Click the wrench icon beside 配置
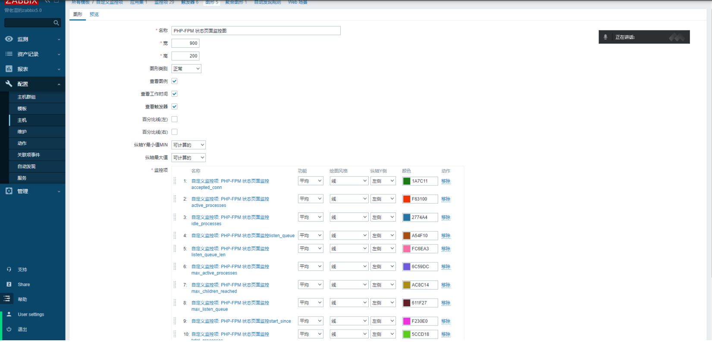 (9, 84)
